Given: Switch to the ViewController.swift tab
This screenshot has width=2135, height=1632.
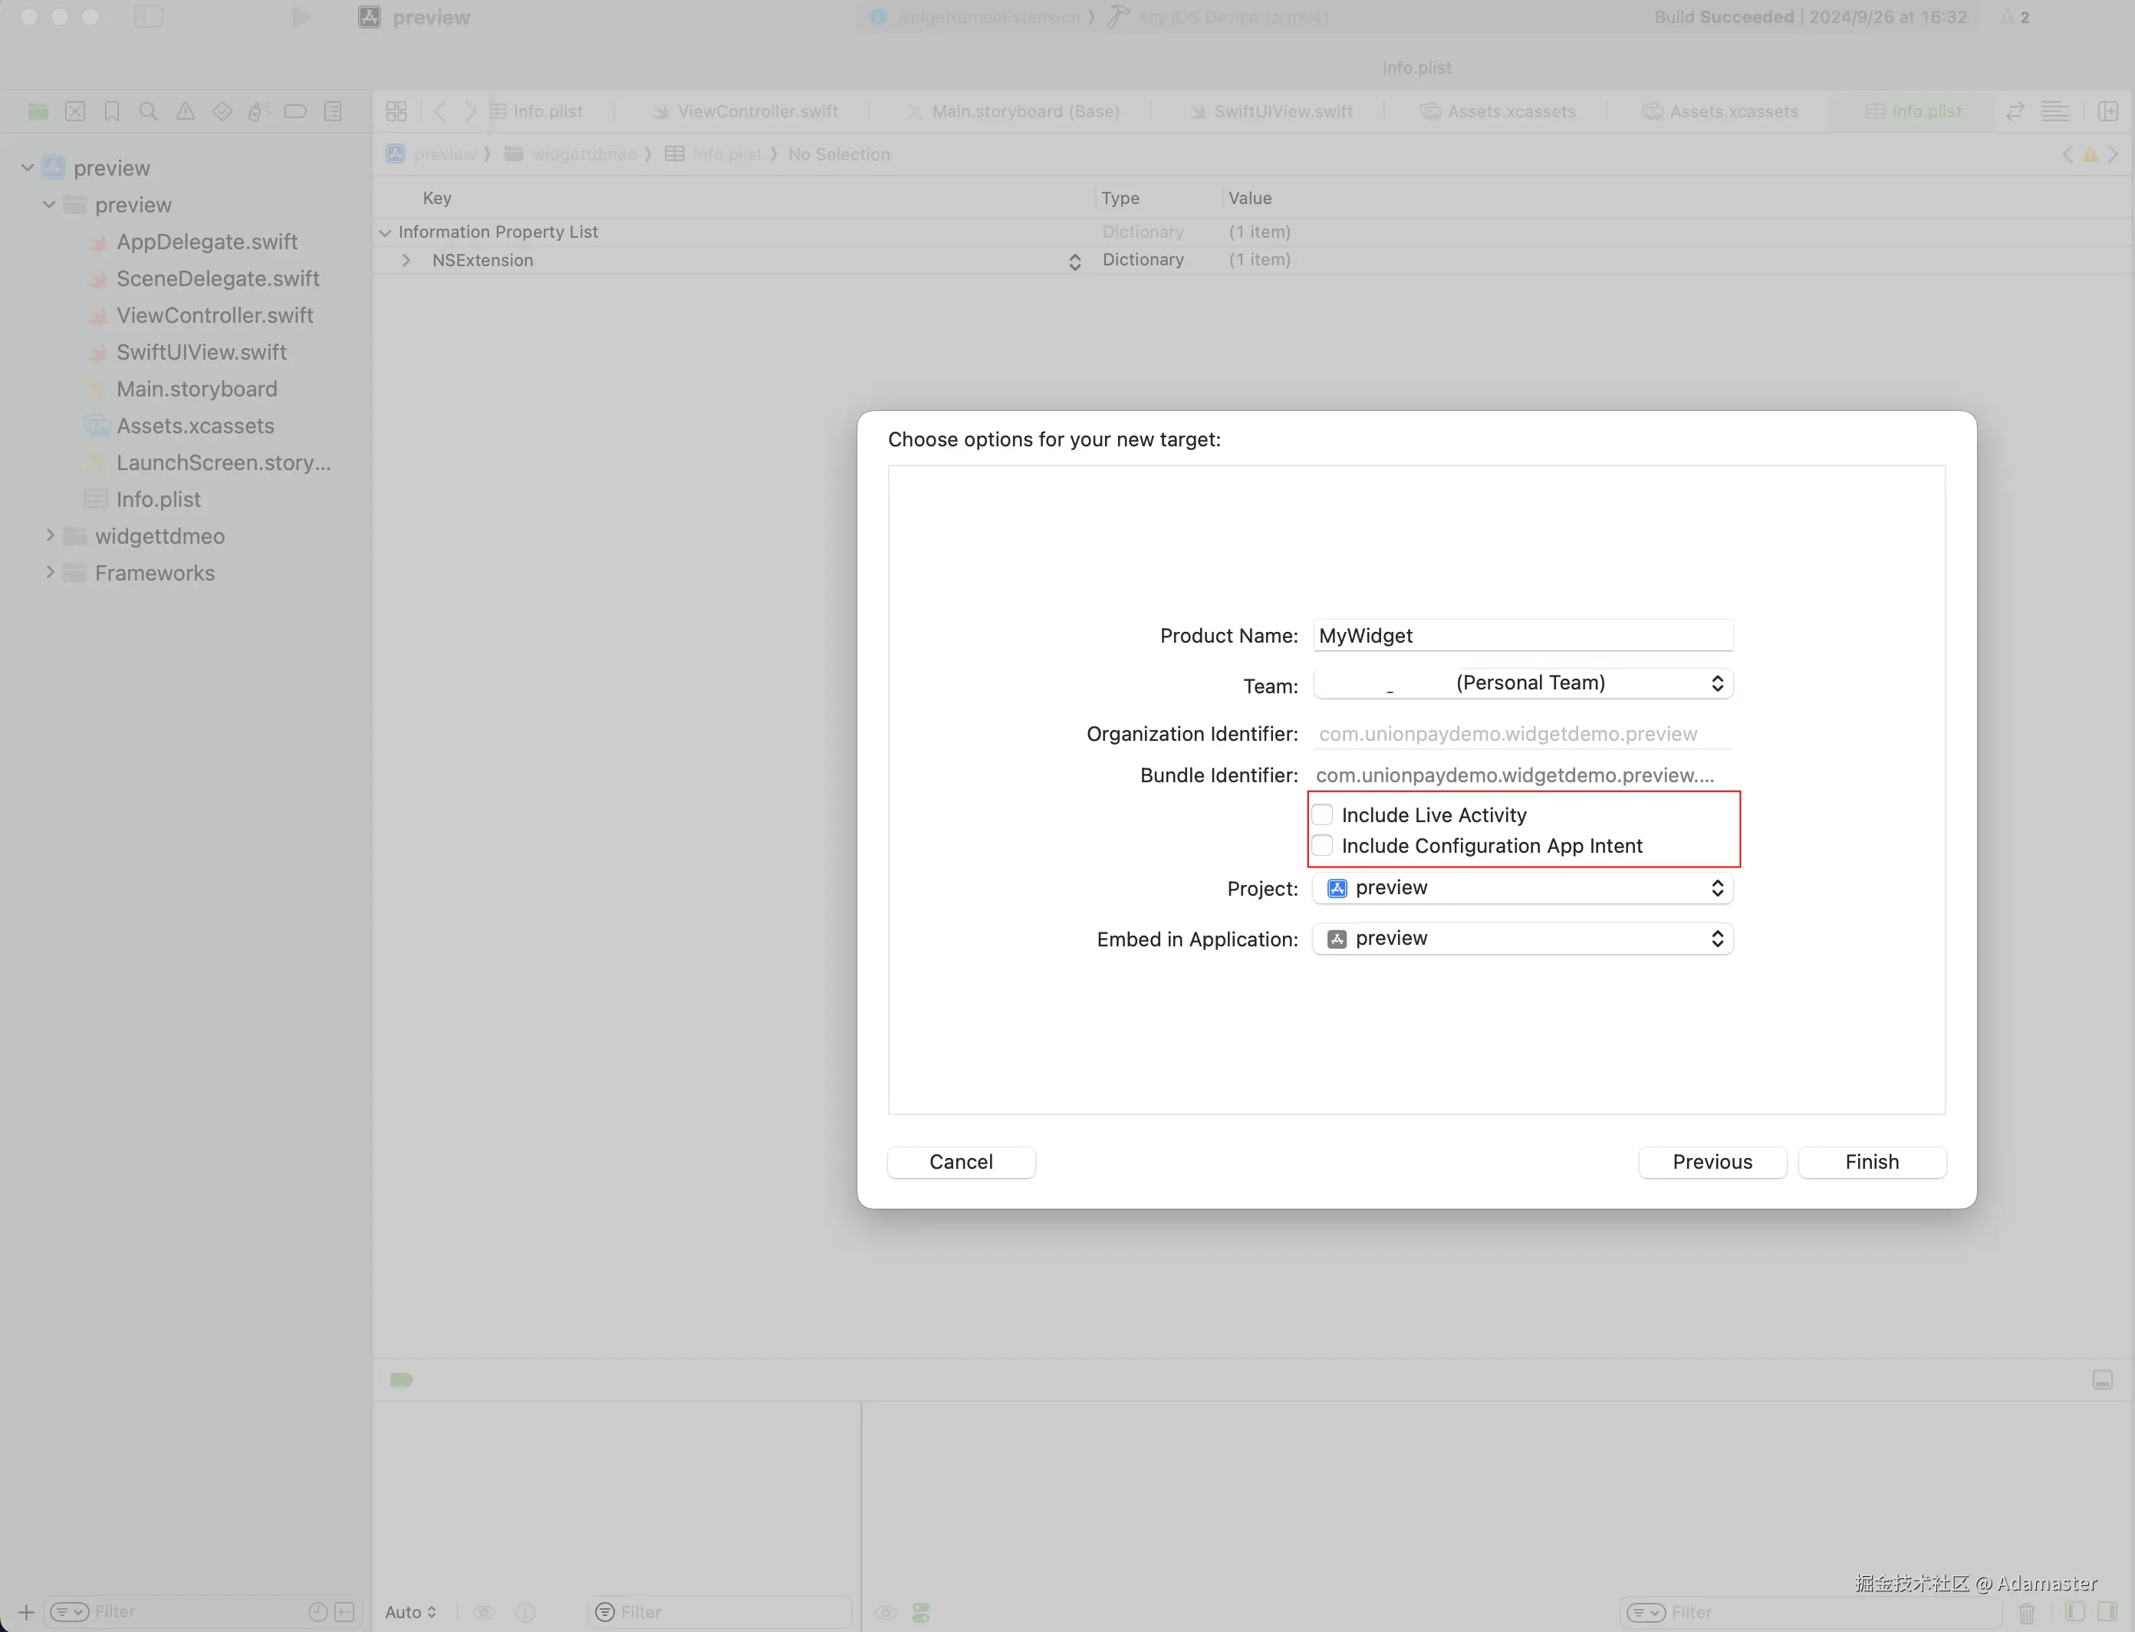Looking at the screenshot, I should (757, 112).
